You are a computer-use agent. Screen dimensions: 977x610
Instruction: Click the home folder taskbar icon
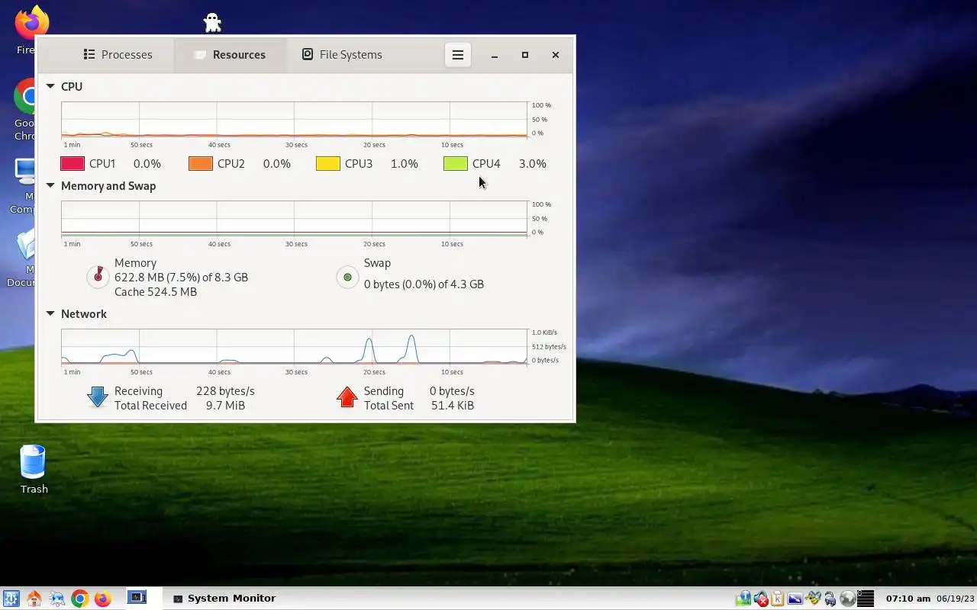(x=34, y=599)
